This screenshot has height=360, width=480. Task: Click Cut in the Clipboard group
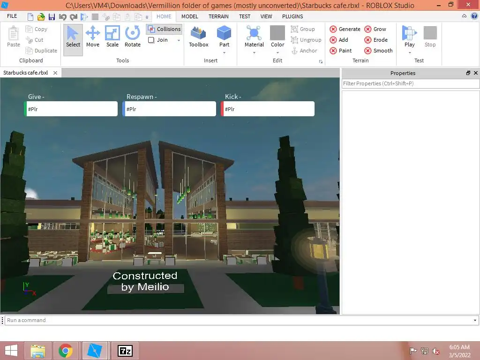(x=35, y=40)
